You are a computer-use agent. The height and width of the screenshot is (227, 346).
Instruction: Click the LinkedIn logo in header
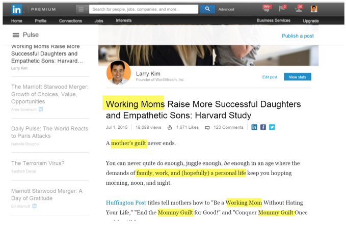pos(16,9)
